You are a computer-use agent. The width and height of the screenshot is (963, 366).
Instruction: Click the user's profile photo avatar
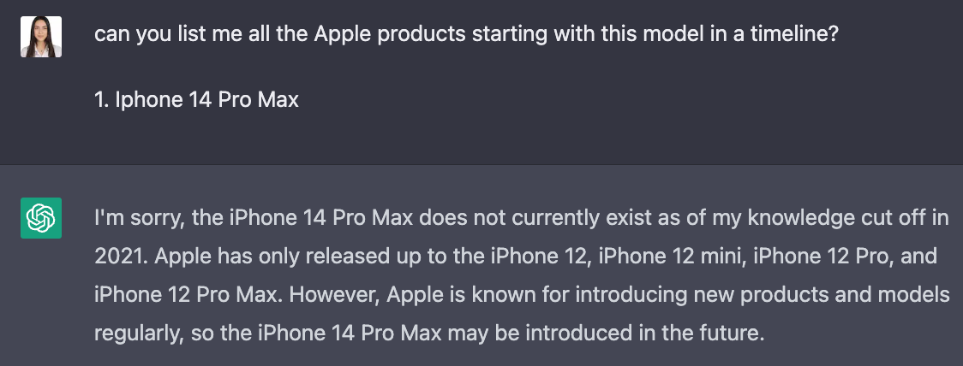tap(41, 37)
